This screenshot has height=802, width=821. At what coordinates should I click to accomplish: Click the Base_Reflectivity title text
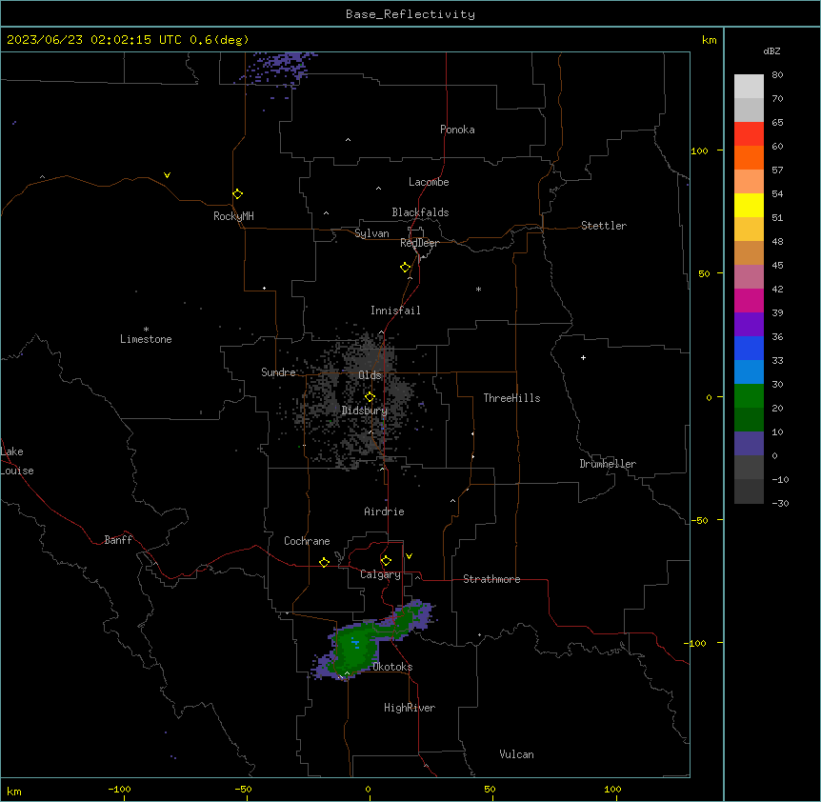pyautogui.click(x=410, y=14)
